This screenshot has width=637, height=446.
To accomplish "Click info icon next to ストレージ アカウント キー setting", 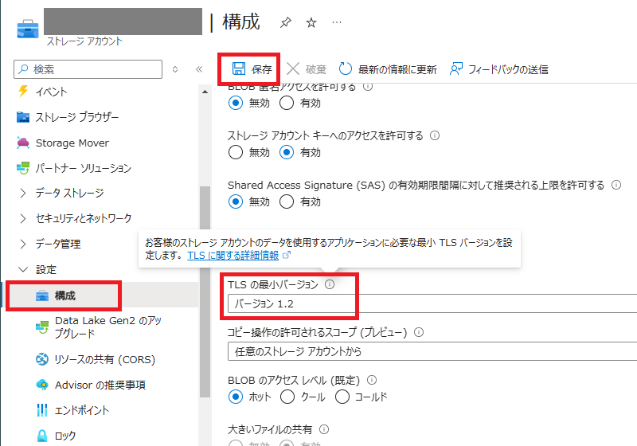I will 435,135.
